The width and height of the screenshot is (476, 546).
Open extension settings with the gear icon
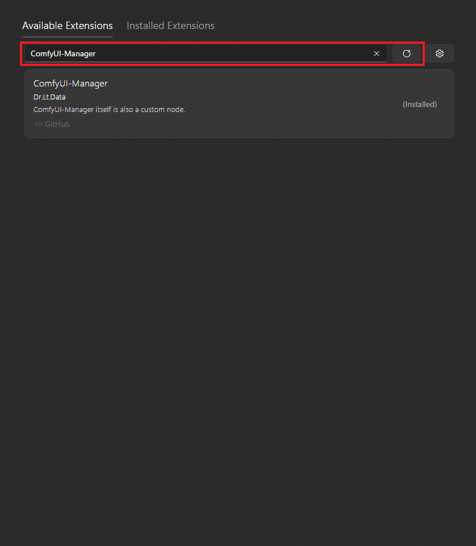point(440,53)
